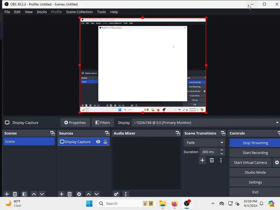Screen dimensions: 280x210
Task: Undock the Scenes panel
Action: (52, 133)
